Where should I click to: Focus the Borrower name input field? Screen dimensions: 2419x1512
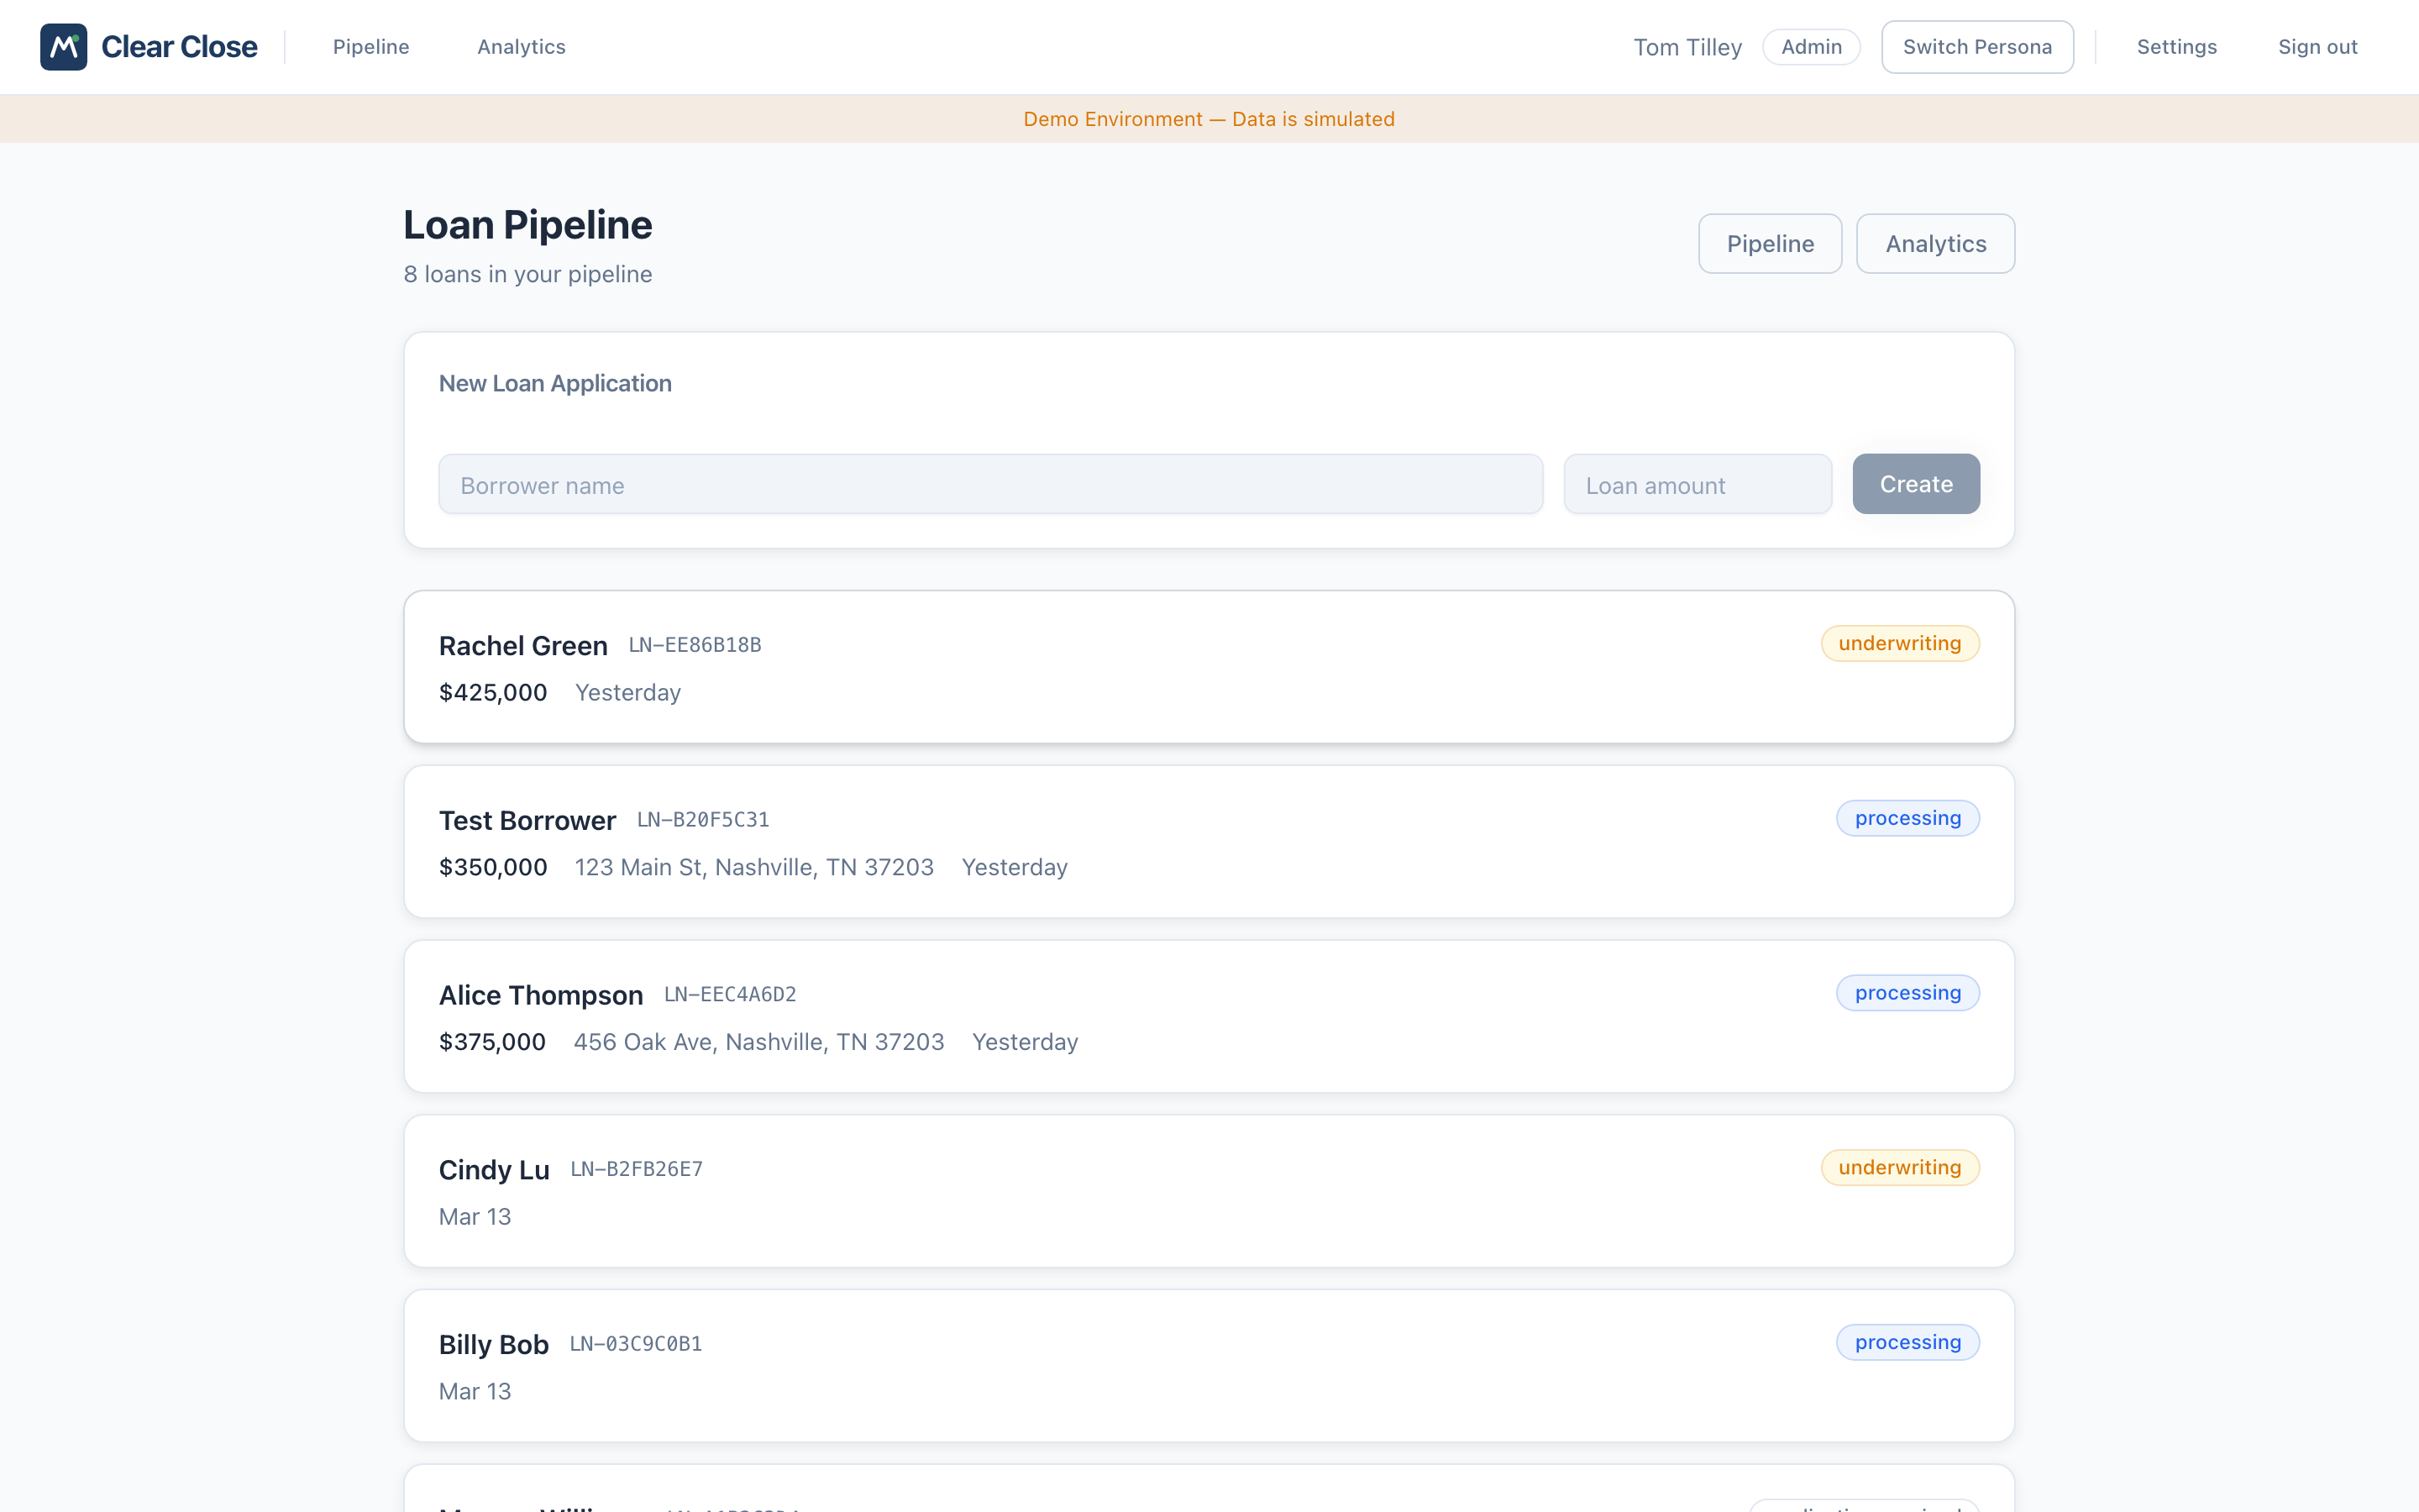(x=989, y=484)
